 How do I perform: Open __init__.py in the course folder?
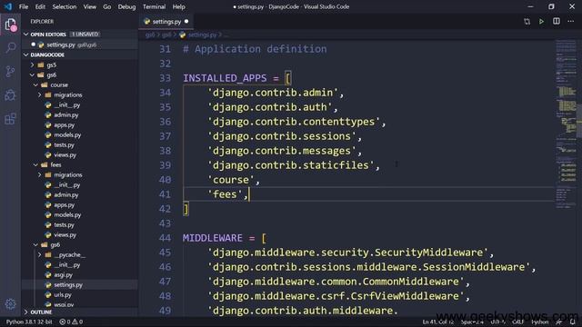pos(66,105)
